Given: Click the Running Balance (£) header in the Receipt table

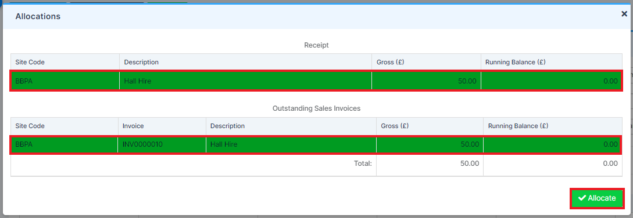Looking at the screenshot, I should tap(515, 62).
